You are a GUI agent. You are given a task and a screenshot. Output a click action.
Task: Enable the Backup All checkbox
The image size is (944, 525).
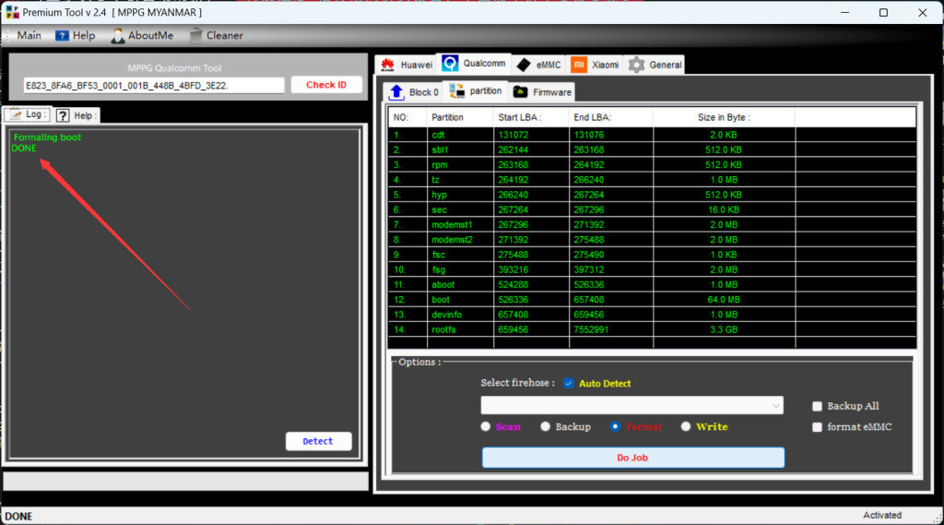point(818,406)
